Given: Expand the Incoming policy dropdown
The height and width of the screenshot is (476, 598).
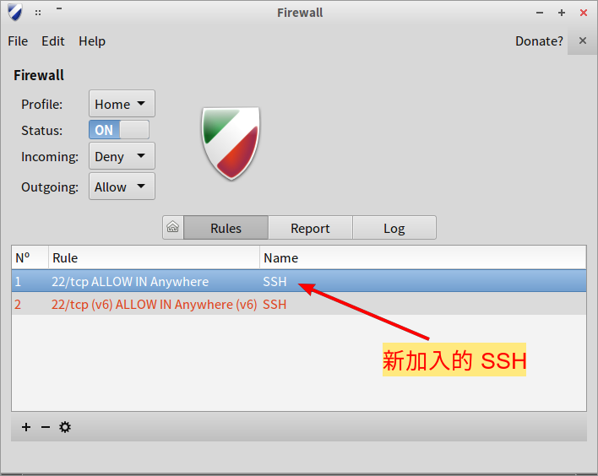Looking at the screenshot, I should [122, 156].
